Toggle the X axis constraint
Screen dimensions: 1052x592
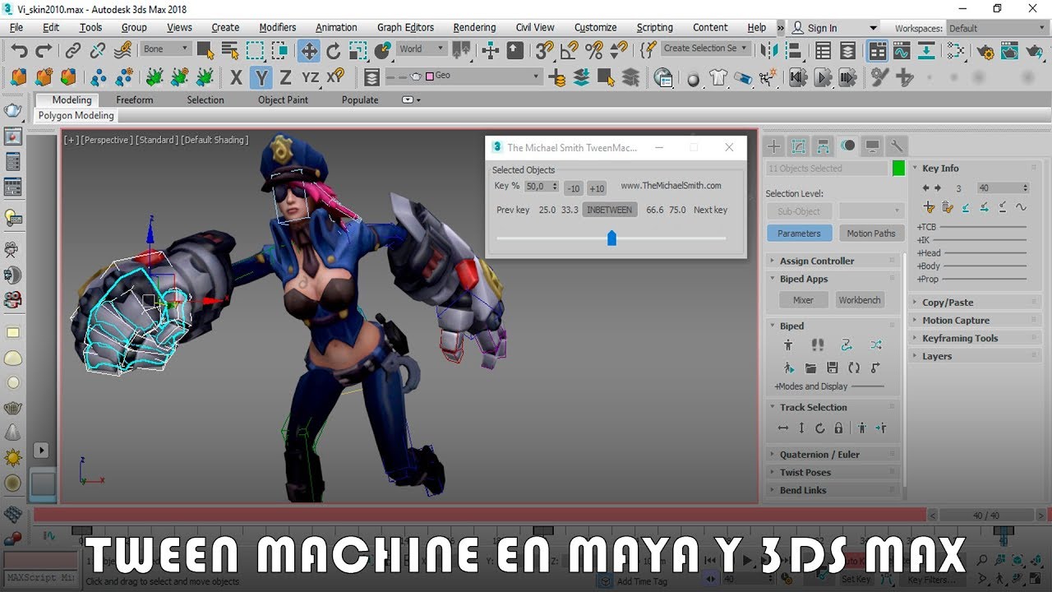[237, 78]
